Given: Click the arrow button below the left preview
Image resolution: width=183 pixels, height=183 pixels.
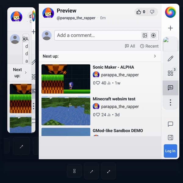Looking at the screenshot, I should tap(21, 147).
